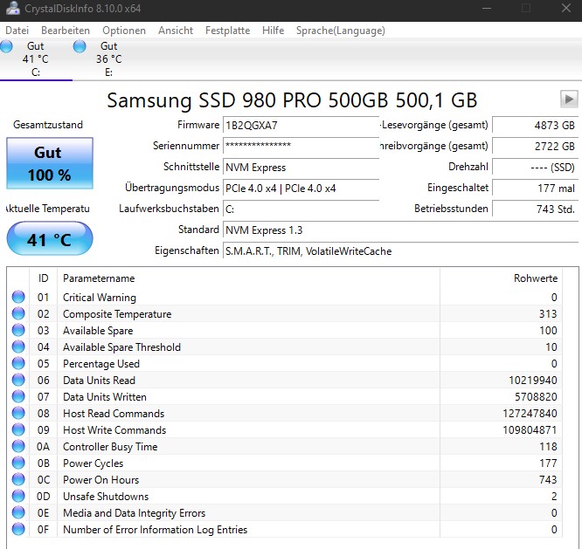Viewport: 582px width, 549px height.
Task: Select the Critical Warning parameter name
Action: (x=100, y=298)
